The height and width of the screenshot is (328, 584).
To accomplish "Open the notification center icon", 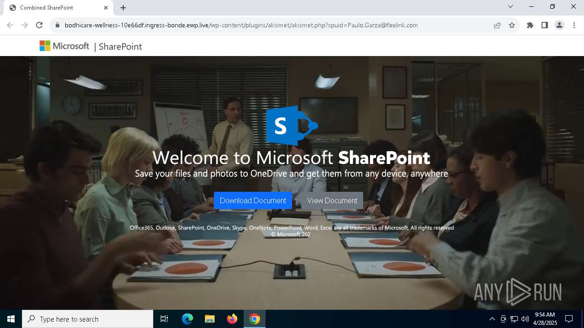I will click(569, 319).
